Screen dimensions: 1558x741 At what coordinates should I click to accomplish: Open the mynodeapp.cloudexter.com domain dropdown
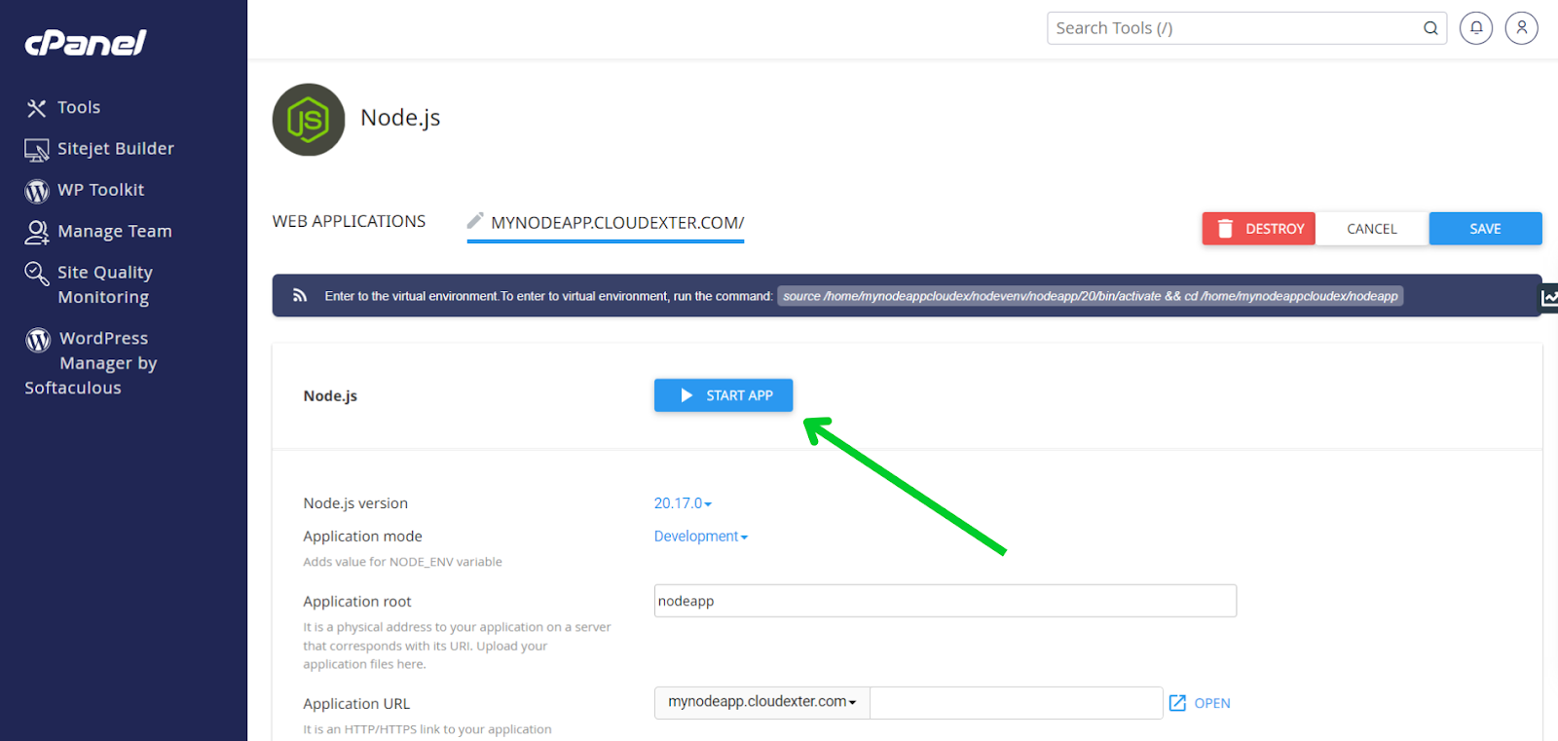(x=761, y=702)
